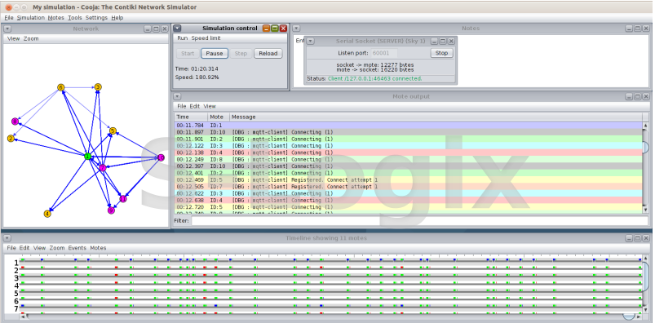Select rightmost magenta mote node
The height and width of the screenshot is (323, 655).
pyautogui.click(x=161, y=157)
